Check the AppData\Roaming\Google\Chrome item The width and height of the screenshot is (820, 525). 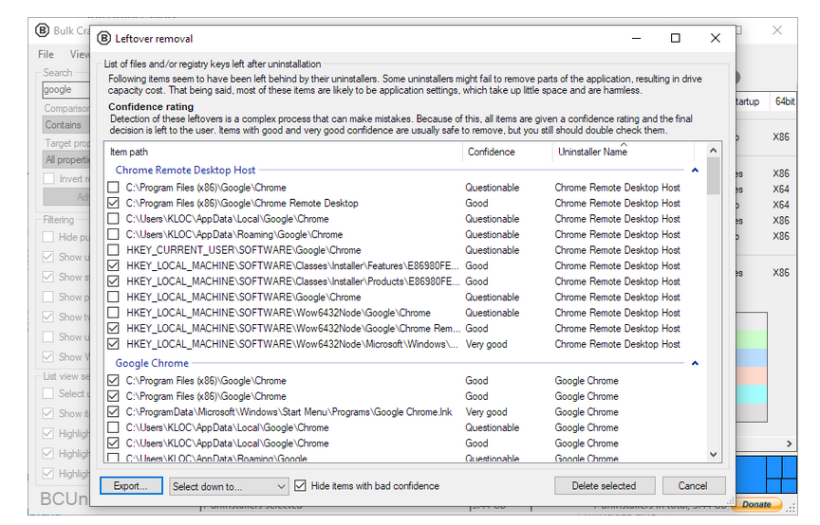coord(113,234)
